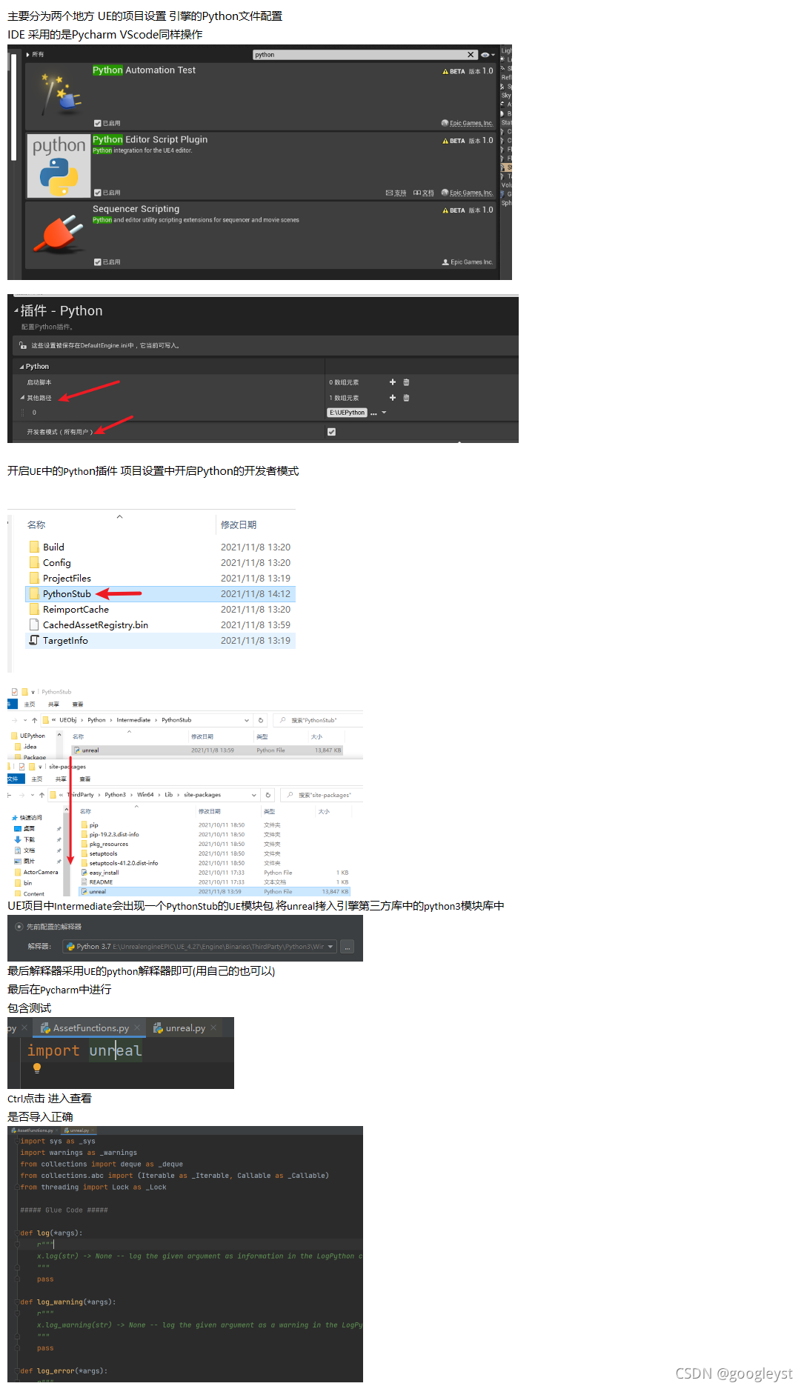Viewport: 804px width, 1389px height.
Task: Open address dropdown in site-packages window
Action: point(254,795)
